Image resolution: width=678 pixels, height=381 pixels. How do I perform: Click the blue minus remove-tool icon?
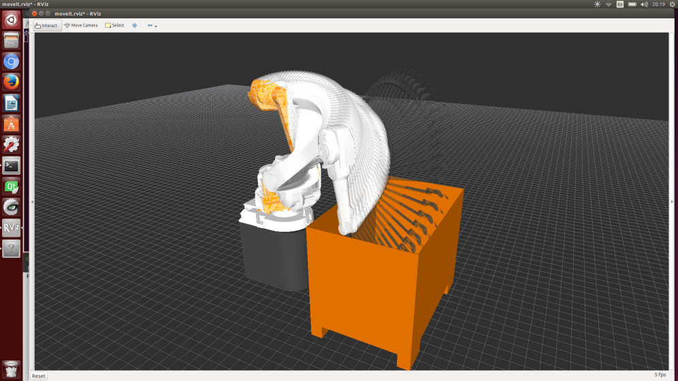150,26
